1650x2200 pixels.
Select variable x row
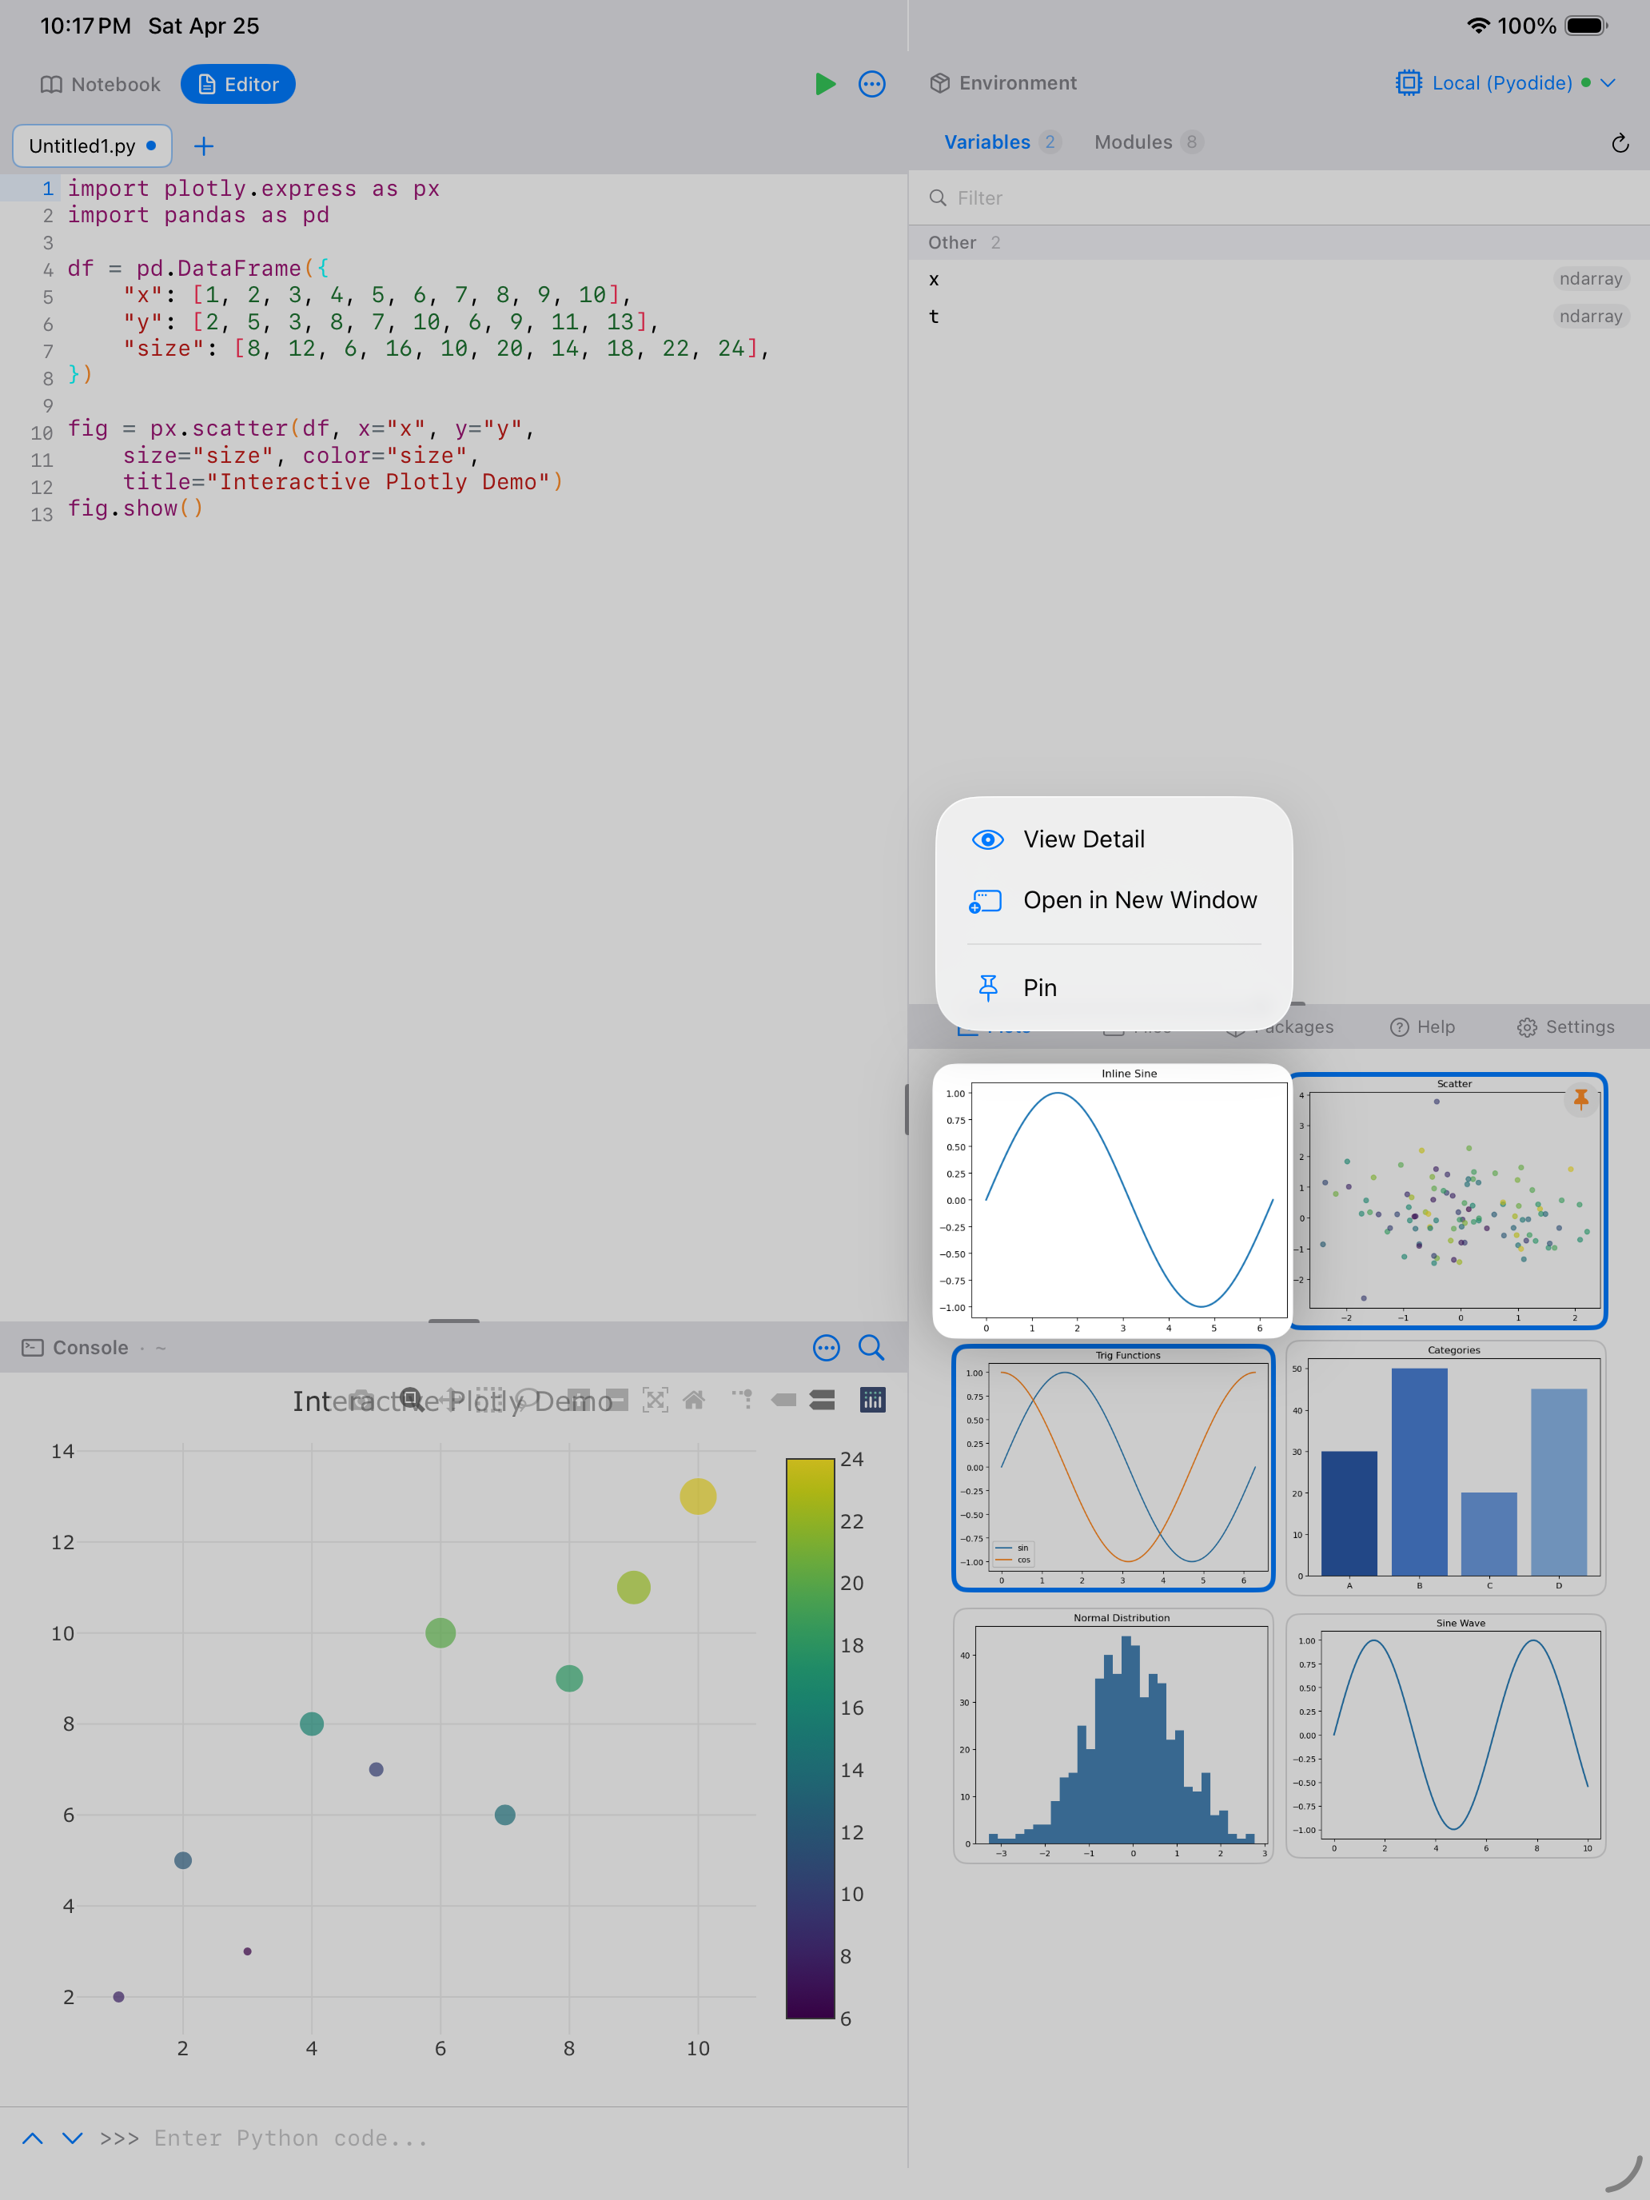1279,280
